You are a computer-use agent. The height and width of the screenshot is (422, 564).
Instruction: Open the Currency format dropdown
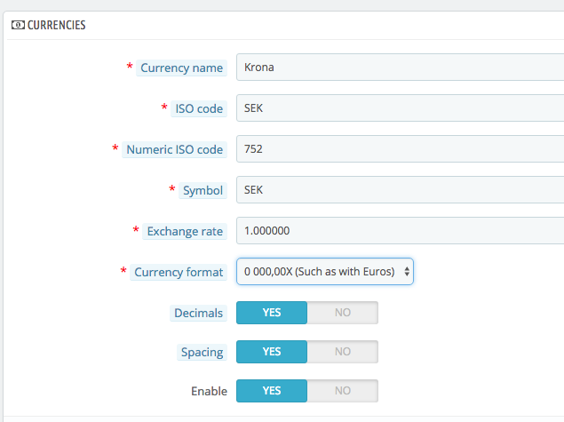tap(325, 271)
